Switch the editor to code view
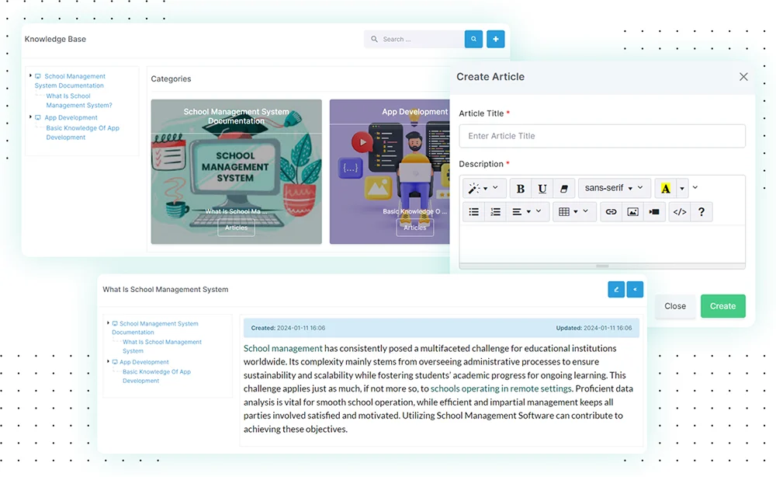Image resolution: width=776 pixels, height=477 pixels. [x=679, y=211]
